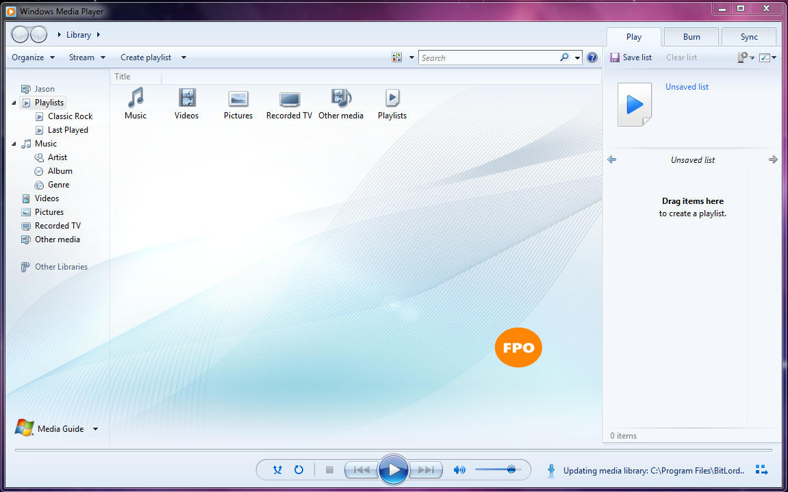Image resolution: width=788 pixels, height=492 pixels.
Task: Collapse the Playlists tree node
Action: 14,103
